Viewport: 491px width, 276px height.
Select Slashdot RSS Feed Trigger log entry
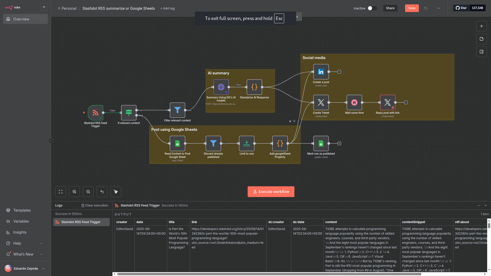tap(81, 222)
